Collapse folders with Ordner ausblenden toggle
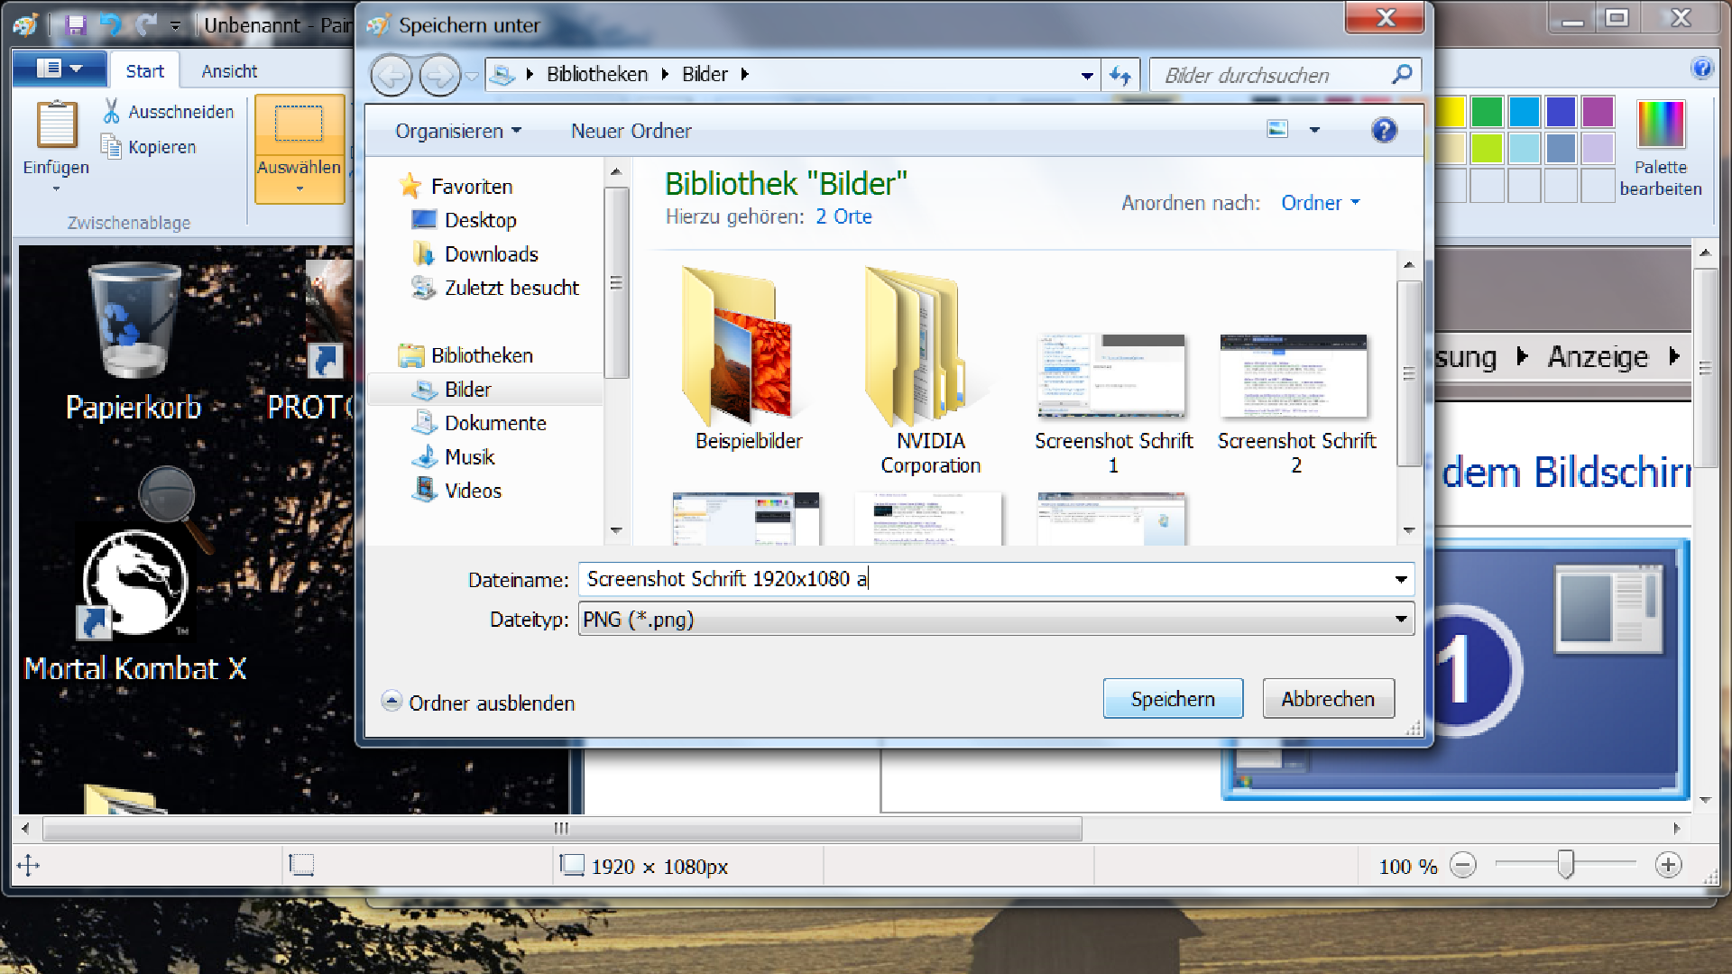Screen dimensions: 1732x974 (392, 702)
